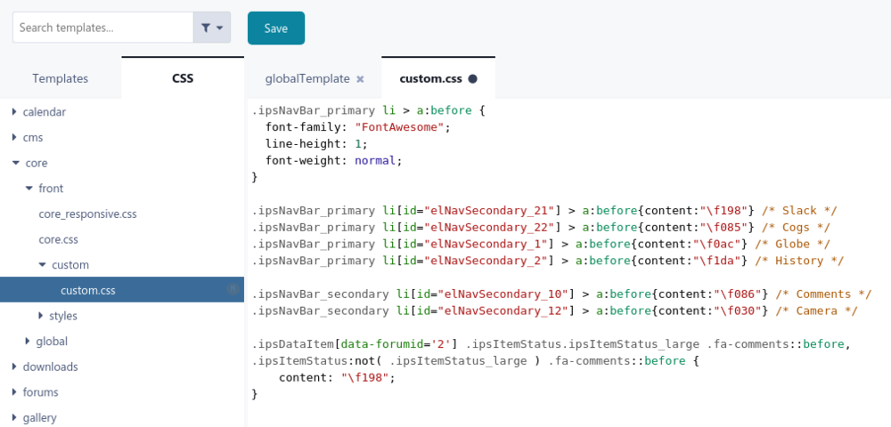
Task: Expand the styles folder arrow
Action: (41, 316)
